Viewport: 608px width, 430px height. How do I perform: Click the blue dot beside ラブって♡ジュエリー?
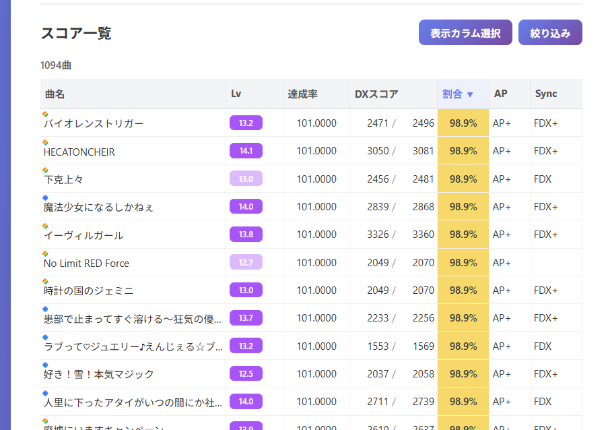click(x=45, y=337)
